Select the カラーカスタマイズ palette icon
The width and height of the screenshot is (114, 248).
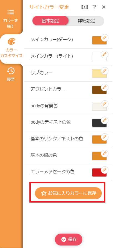point(11,42)
